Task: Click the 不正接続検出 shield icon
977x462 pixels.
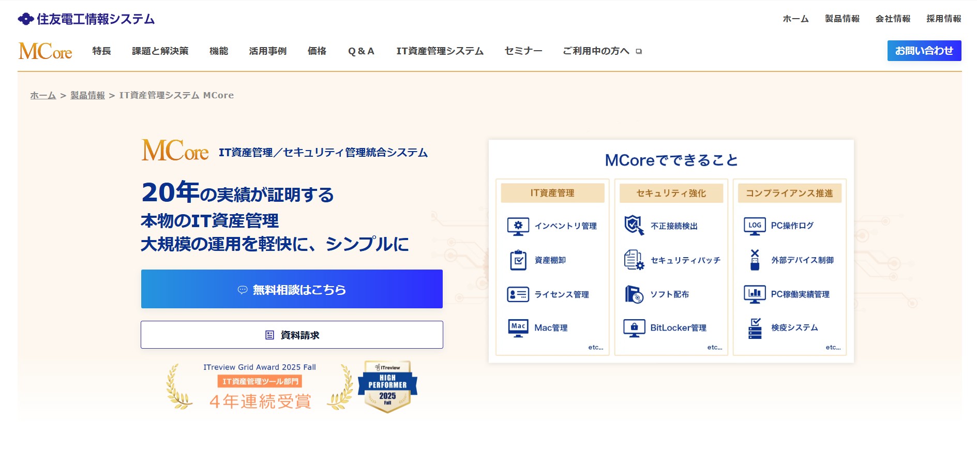Action: coord(634,226)
